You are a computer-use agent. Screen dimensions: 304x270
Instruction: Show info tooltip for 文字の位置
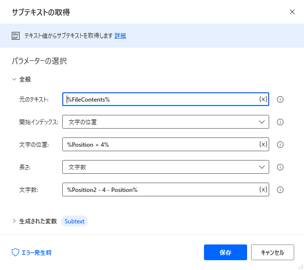(280, 144)
